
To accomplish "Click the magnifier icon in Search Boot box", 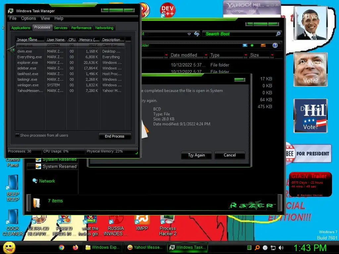I will 278,34.
